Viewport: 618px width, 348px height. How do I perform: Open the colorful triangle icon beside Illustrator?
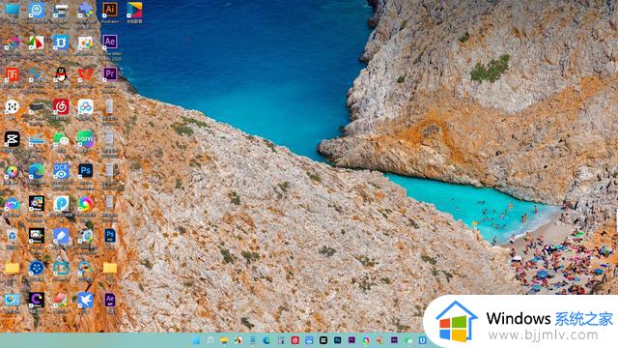point(134,11)
